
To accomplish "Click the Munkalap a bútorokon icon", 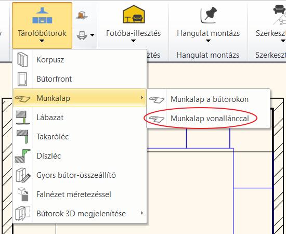I will 157,100.
